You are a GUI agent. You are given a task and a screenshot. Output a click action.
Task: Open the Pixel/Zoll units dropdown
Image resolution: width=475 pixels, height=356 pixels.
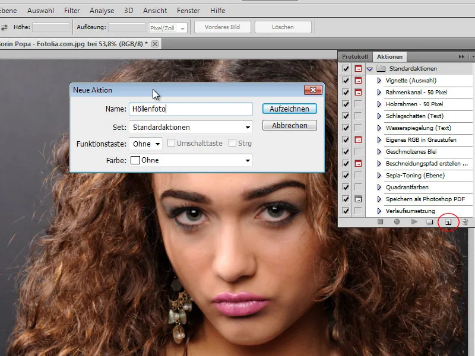pos(168,28)
